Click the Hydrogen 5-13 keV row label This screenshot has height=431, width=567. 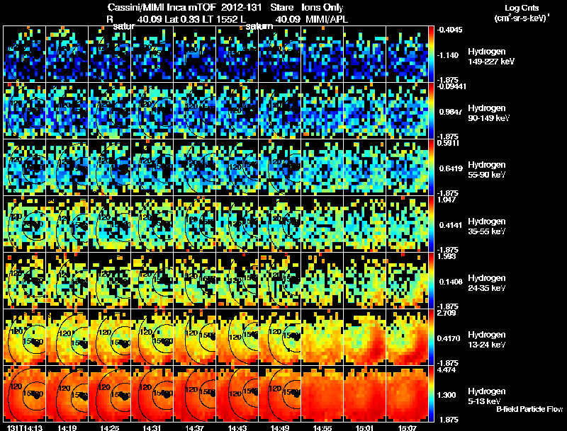click(x=486, y=396)
